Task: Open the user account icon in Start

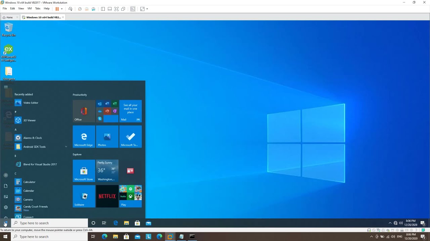Action: 6,175
